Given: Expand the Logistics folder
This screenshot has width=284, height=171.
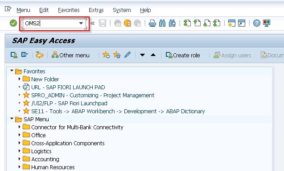Looking at the screenshot, I should pyautogui.click(x=19, y=151).
